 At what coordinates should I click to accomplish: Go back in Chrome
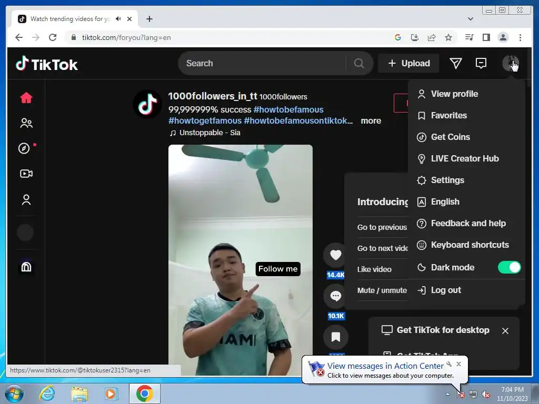tap(19, 37)
